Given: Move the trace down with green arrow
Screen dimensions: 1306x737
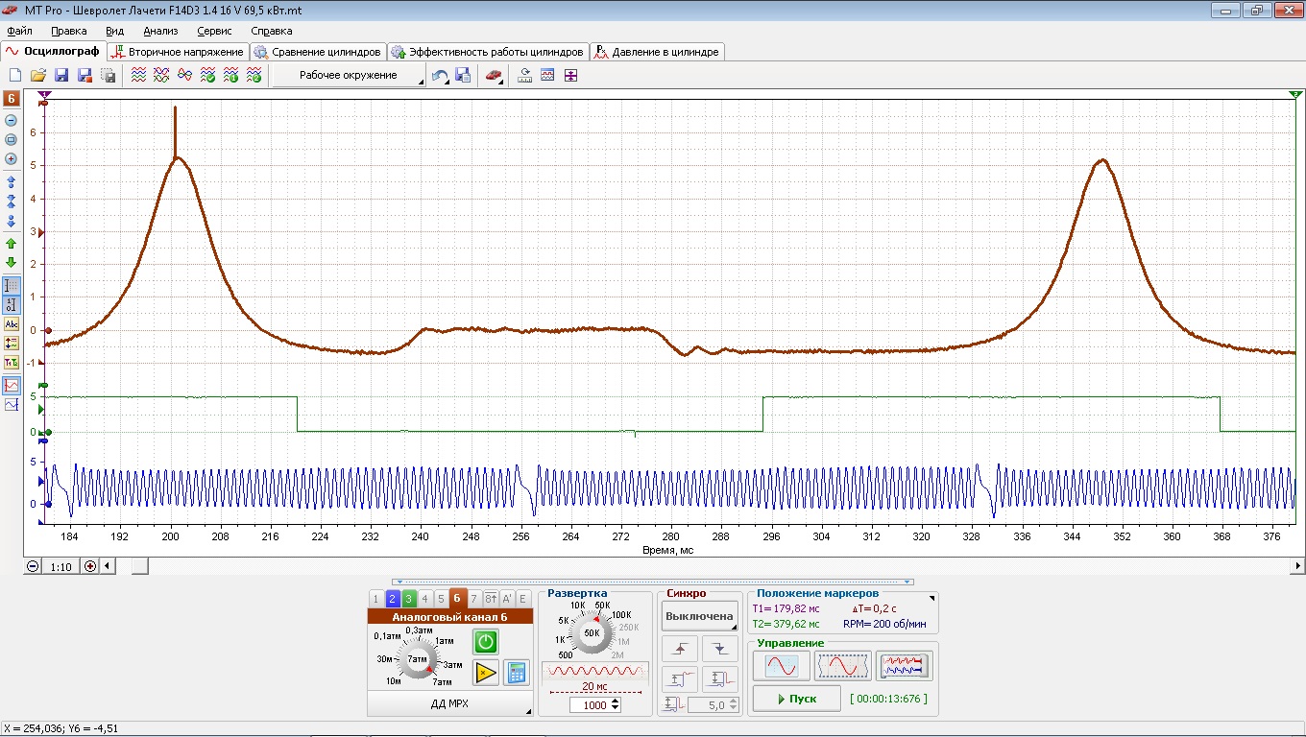Looking at the screenshot, I should coord(12,262).
